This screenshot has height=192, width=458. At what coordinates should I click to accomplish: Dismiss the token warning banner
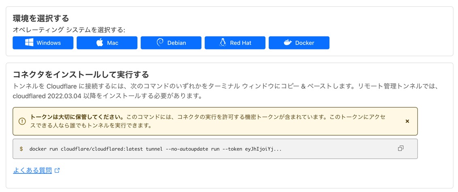pyautogui.click(x=407, y=121)
